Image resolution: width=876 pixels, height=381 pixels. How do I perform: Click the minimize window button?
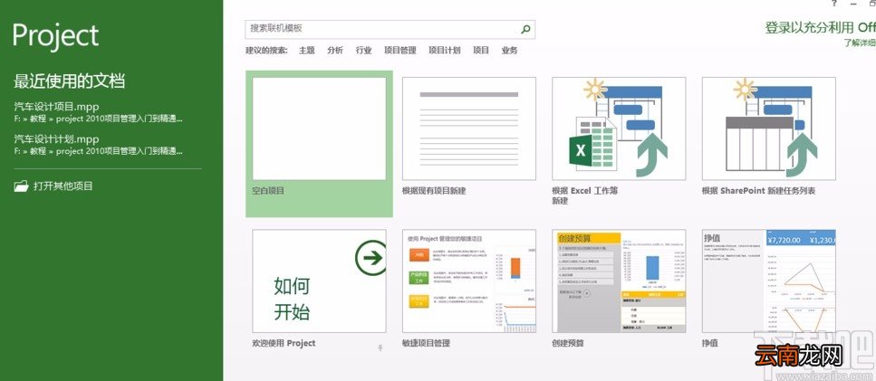point(853,4)
